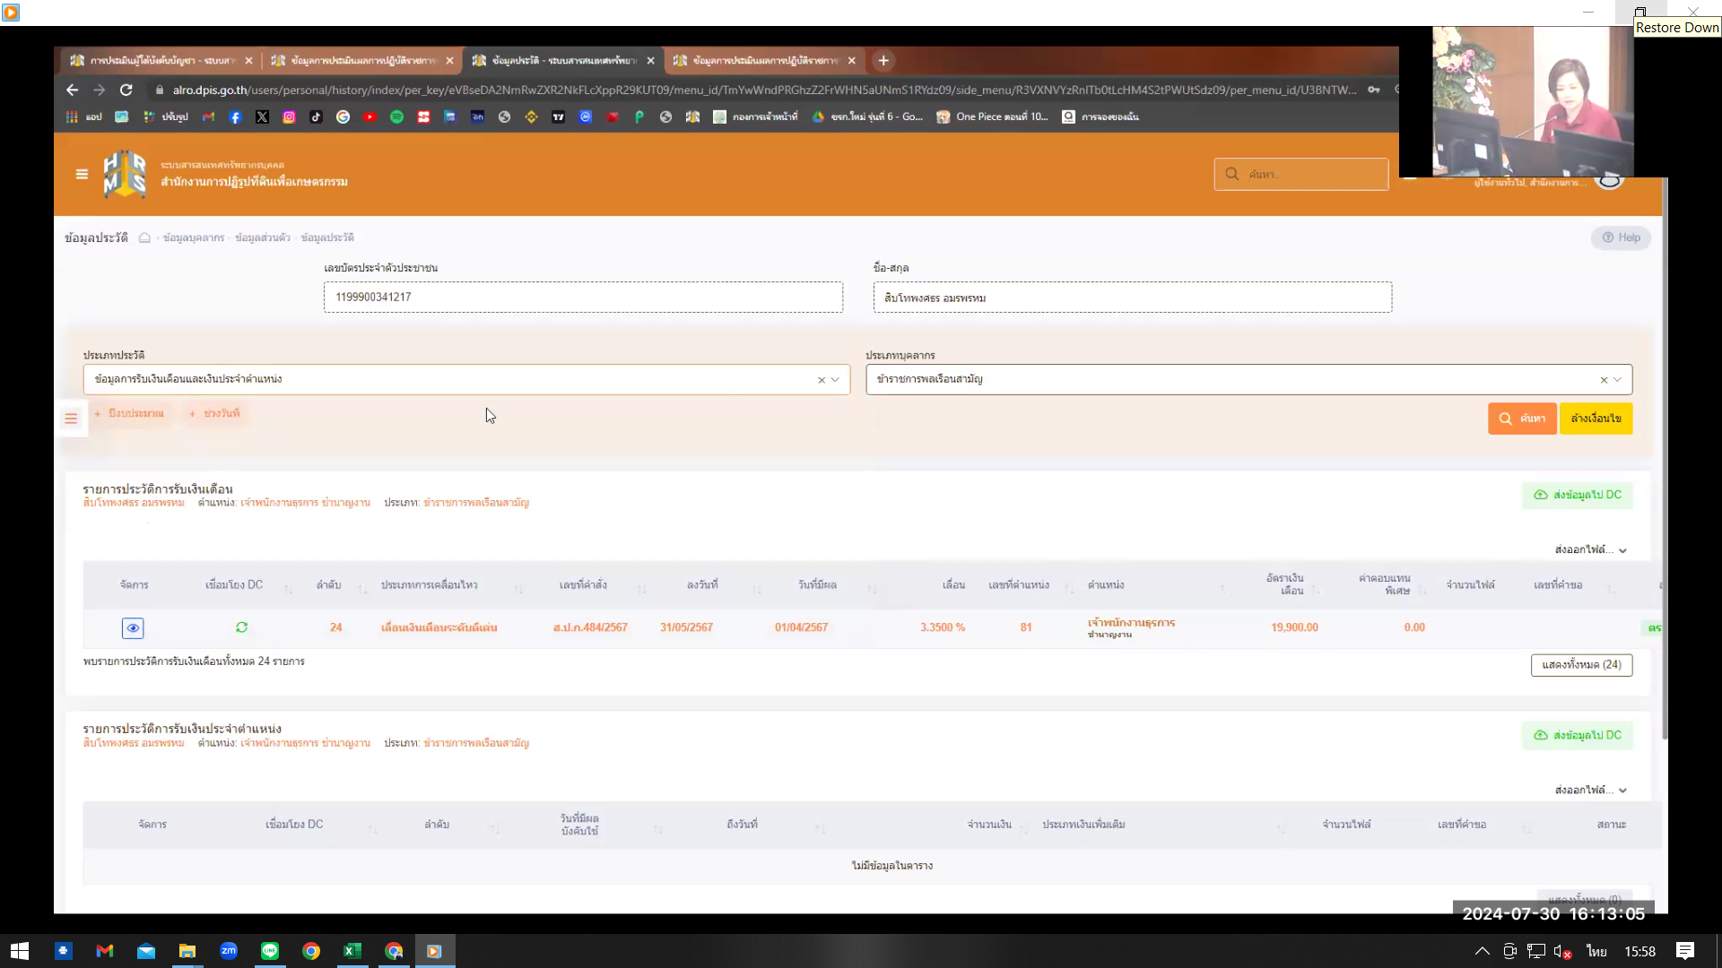Viewport: 1722px width, 968px height.
Task: Open the Binance bookmark icon
Action: tap(531, 117)
